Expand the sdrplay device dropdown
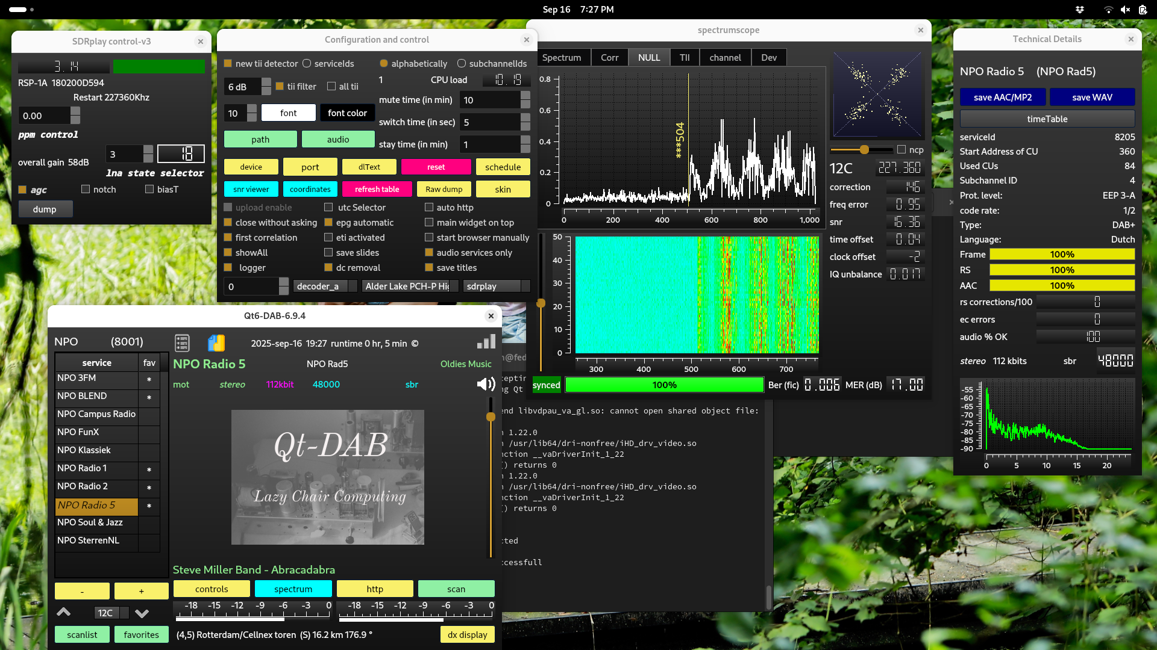1157x650 pixels. pyautogui.click(x=497, y=286)
